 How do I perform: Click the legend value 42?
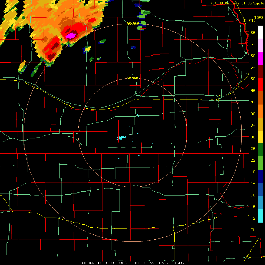point(253,102)
